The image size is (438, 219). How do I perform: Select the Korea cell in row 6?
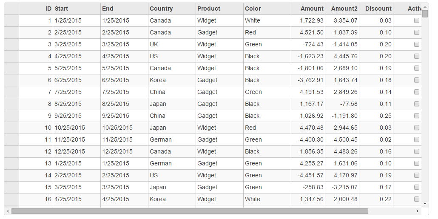click(x=172, y=80)
